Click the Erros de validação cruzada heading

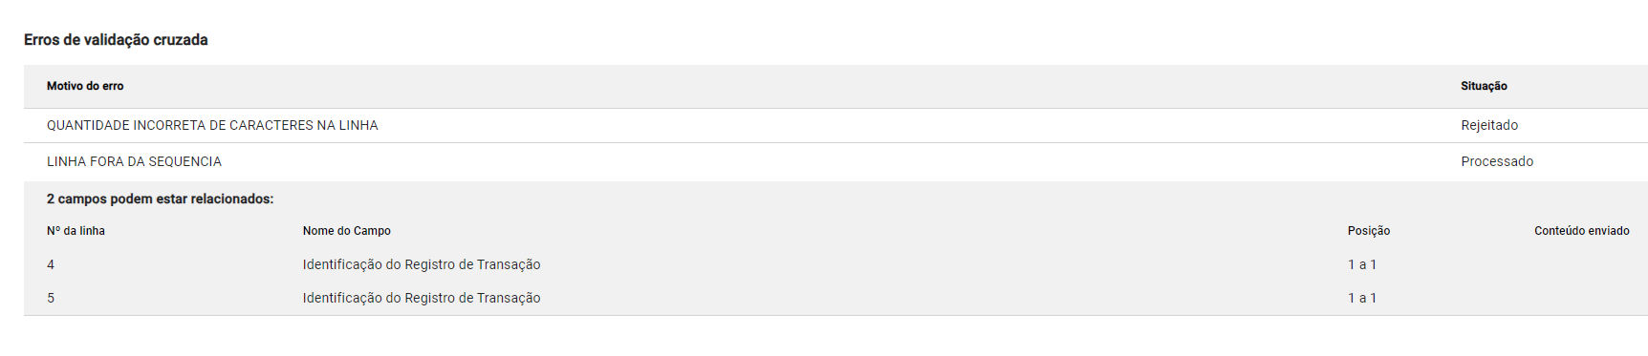[x=116, y=40]
